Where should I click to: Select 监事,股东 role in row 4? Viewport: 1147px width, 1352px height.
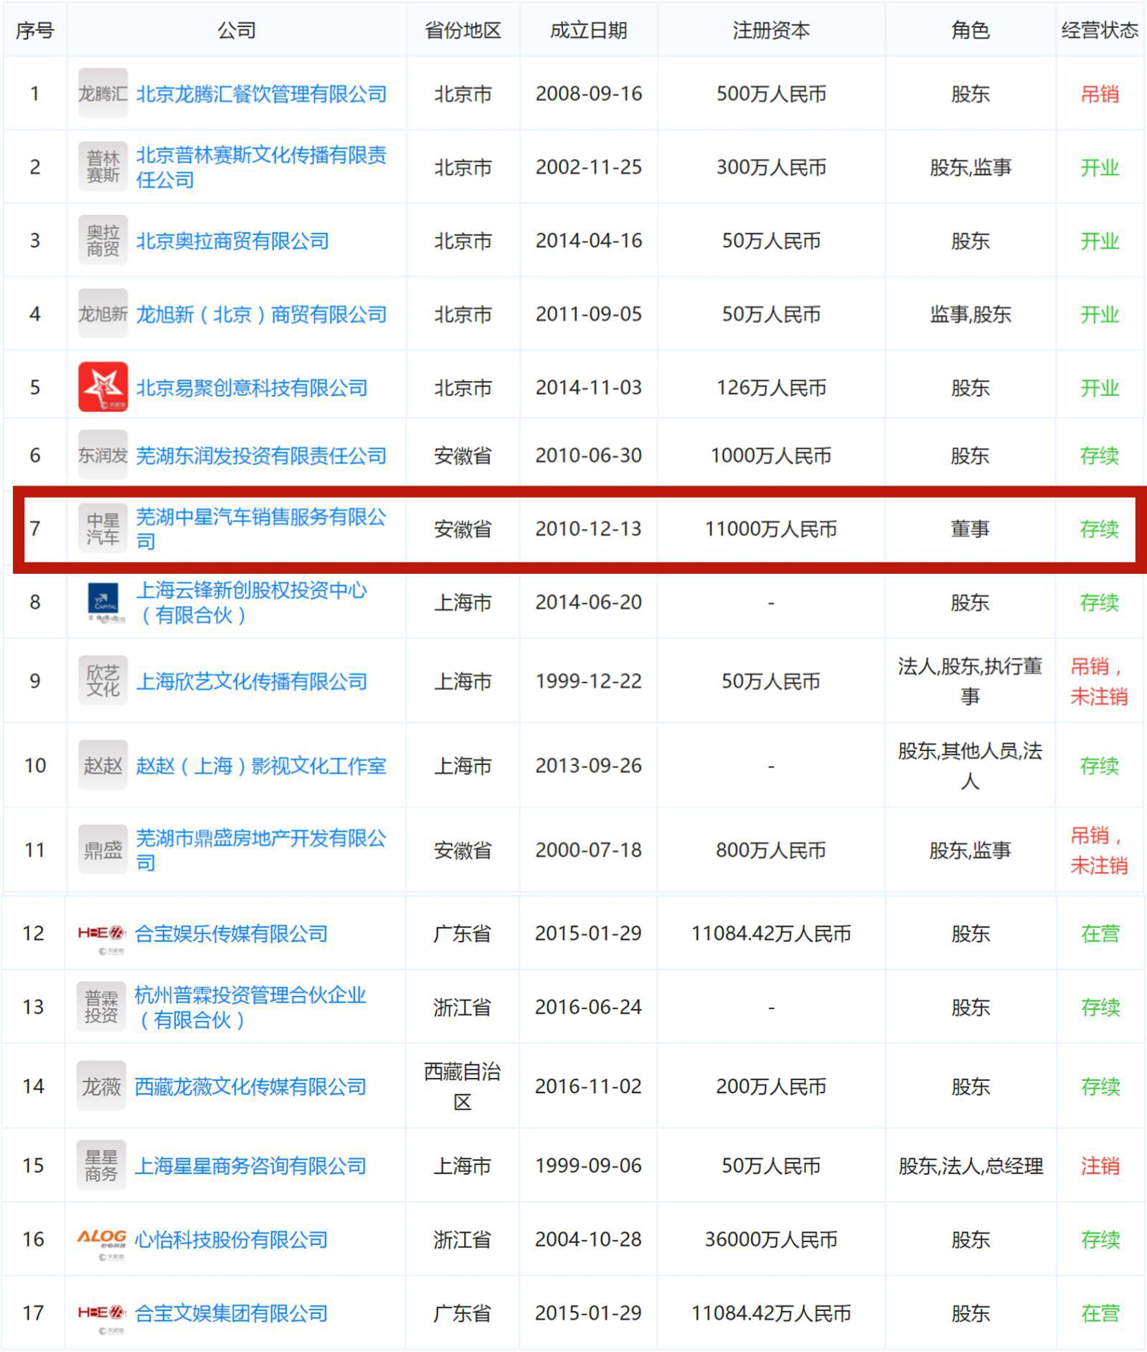[970, 314]
